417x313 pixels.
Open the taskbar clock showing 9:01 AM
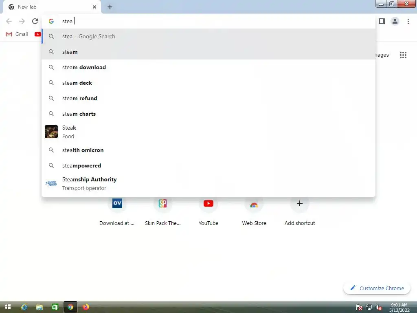pyautogui.click(x=399, y=307)
